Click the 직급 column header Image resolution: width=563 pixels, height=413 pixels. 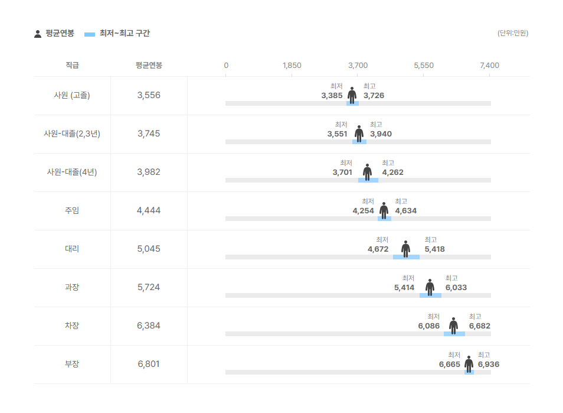[x=72, y=65]
